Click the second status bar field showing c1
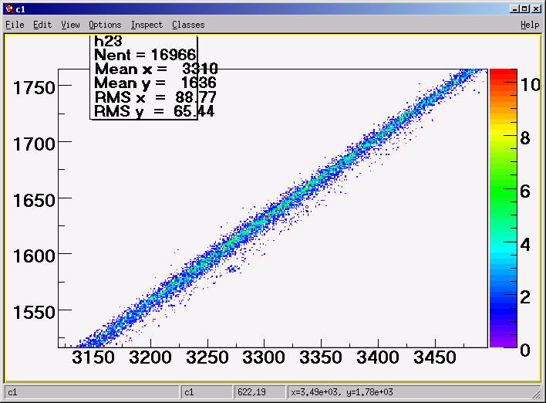The height and width of the screenshot is (403, 546). [x=207, y=392]
